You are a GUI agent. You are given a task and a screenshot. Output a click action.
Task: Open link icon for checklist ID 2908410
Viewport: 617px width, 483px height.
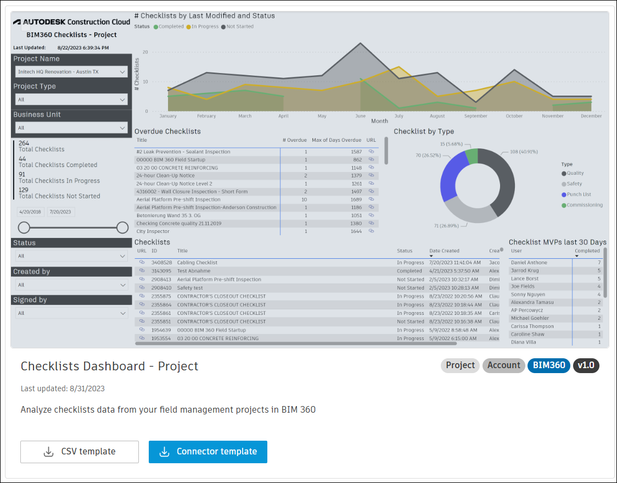point(142,287)
